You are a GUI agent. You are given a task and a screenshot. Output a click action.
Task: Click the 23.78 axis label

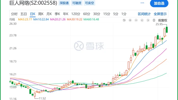click(x=13, y=36)
